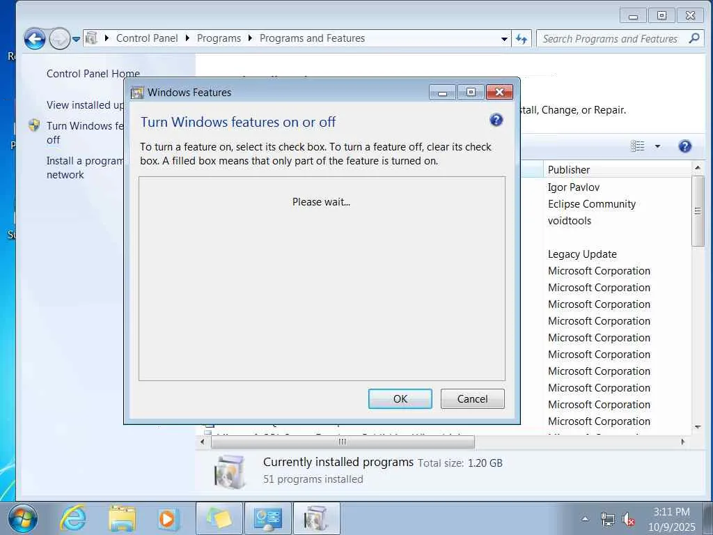Click the Control Panel address bar icon
The height and width of the screenshot is (535, 713).
91,38
